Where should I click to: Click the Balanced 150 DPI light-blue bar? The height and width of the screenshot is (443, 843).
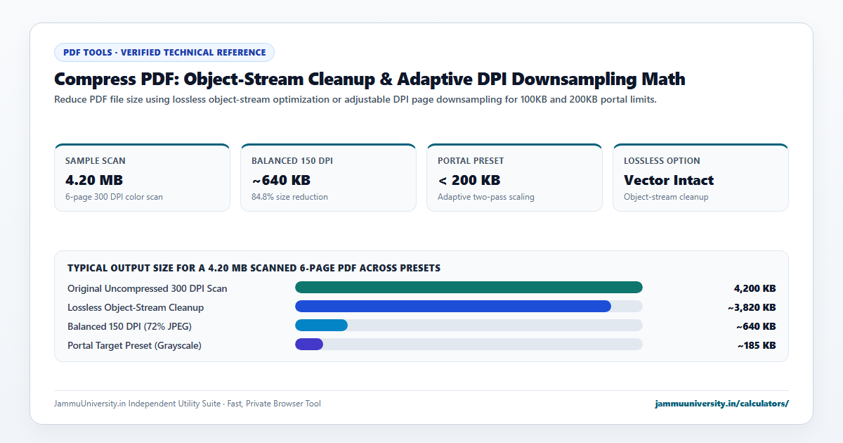[321, 326]
